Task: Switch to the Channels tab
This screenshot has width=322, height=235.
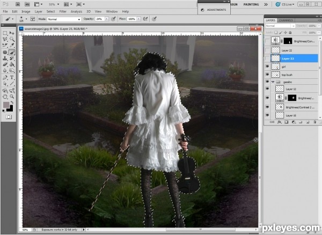Action: pyautogui.click(x=286, y=20)
